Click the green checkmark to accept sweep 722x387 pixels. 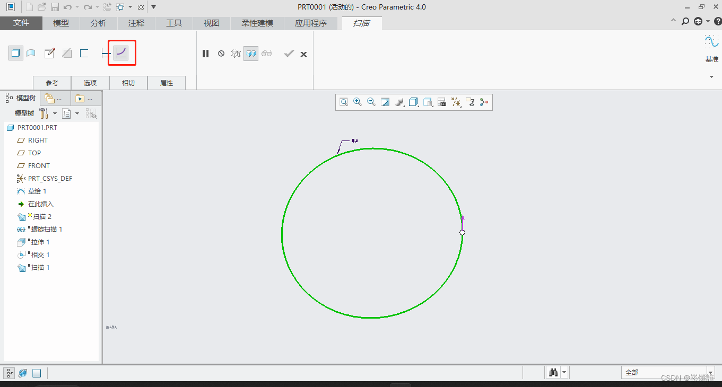289,54
